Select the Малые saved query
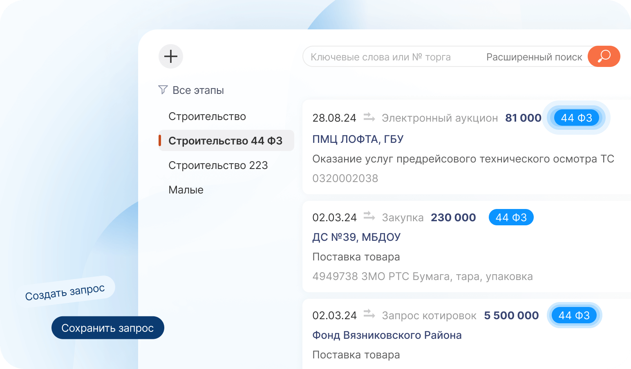The height and width of the screenshot is (369, 631). tap(186, 190)
